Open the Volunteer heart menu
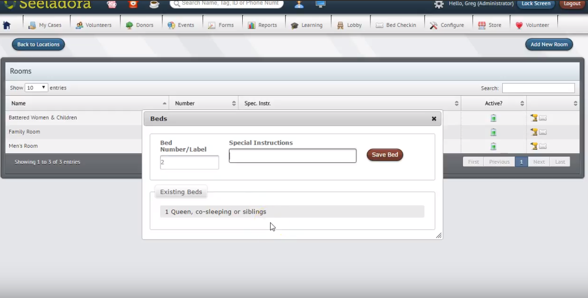The height and width of the screenshot is (298, 588). 532,25
